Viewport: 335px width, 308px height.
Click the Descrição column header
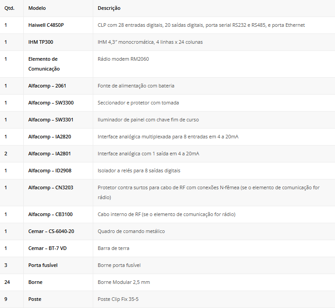[109, 8]
